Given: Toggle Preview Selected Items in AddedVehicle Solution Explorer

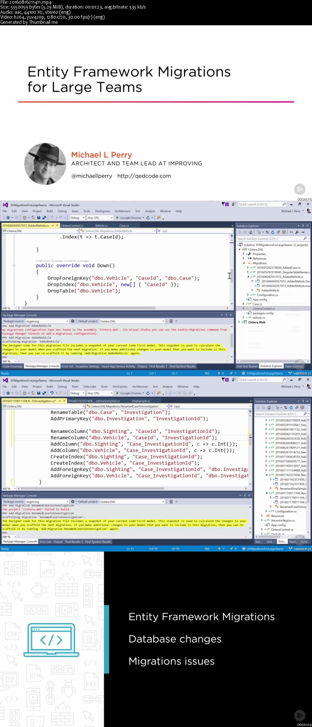Looking at the screenshot, I should click(x=303, y=232).
